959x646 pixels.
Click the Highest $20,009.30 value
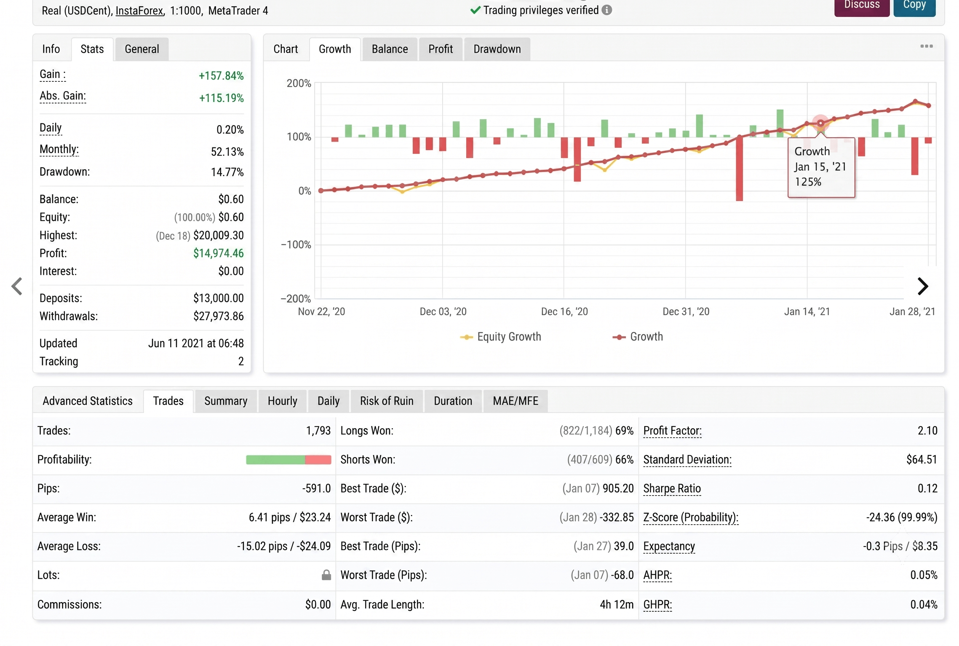coord(218,236)
